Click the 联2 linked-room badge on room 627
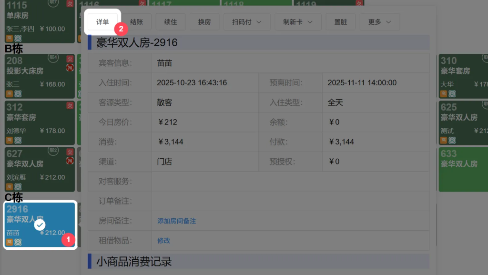The height and width of the screenshot is (275, 488). (53, 151)
